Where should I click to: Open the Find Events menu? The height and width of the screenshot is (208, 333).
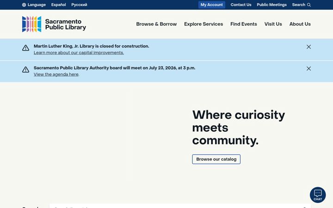coord(244,24)
